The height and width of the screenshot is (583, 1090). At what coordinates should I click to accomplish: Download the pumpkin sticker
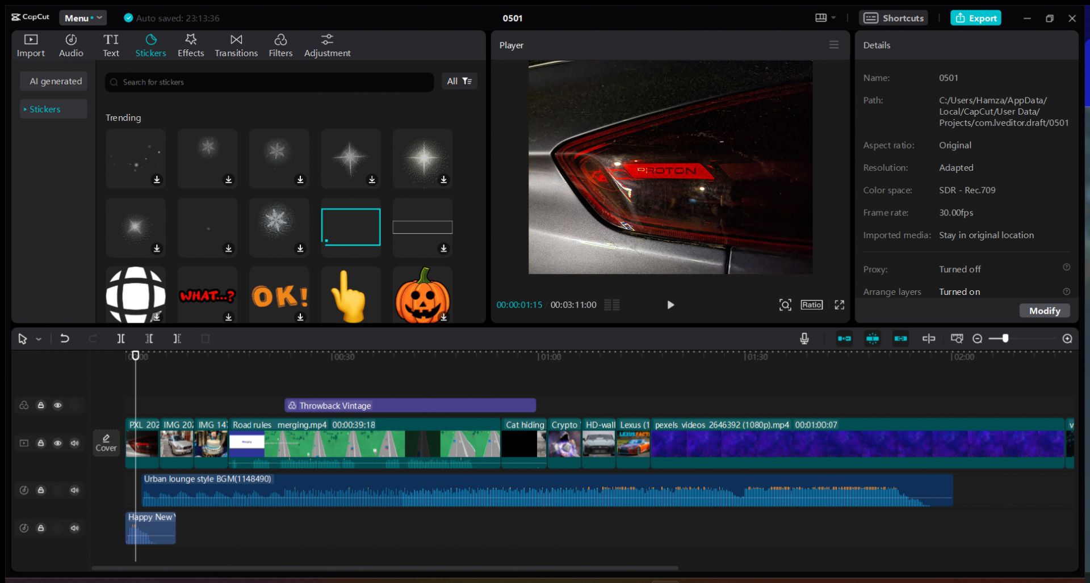(x=444, y=318)
